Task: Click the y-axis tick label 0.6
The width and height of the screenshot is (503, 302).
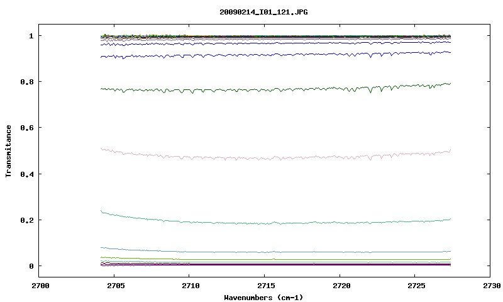Action: pyautogui.click(x=27, y=128)
